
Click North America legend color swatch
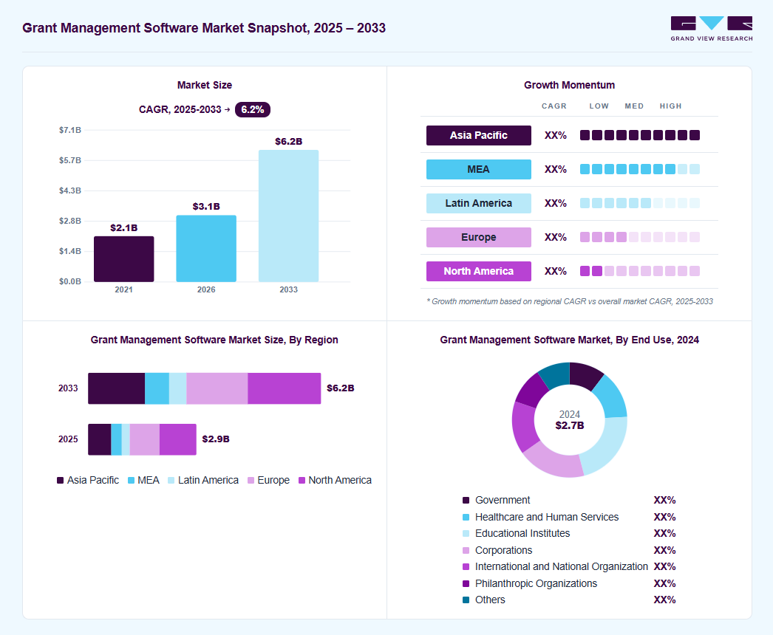tap(302, 481)
